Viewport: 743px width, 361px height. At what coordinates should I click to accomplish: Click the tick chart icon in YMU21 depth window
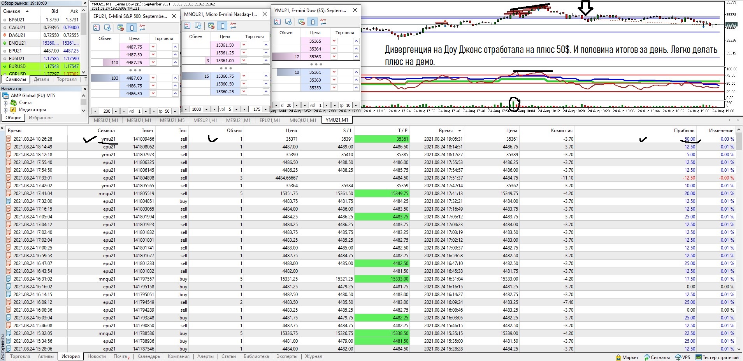pos(278,22)
